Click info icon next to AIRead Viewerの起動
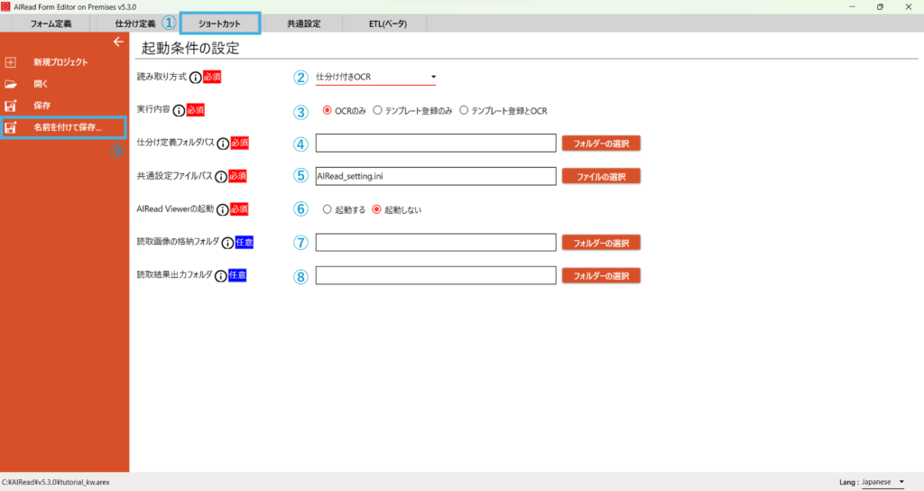Screen dimensions: 924x491 [x=223, y=209]
